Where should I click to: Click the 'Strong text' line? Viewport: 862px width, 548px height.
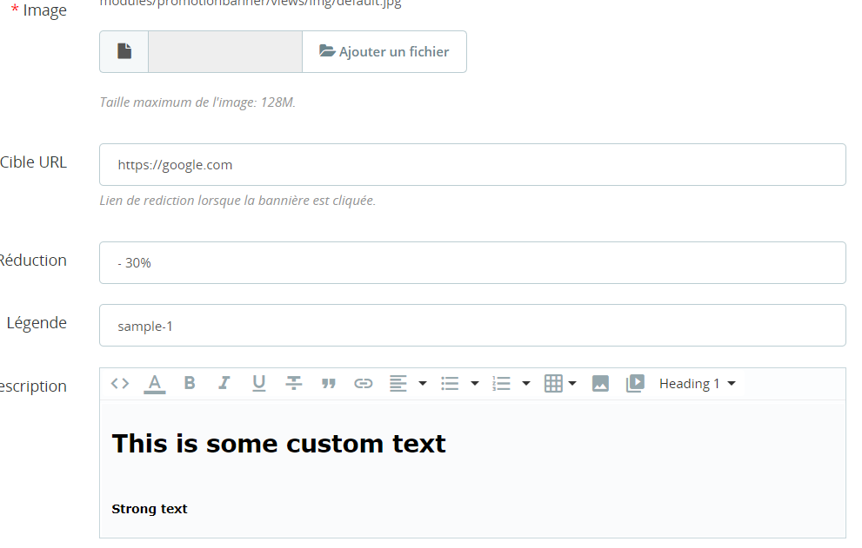point(150,509)
